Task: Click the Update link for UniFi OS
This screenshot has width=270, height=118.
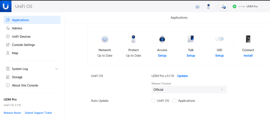Action: point(182,76)
